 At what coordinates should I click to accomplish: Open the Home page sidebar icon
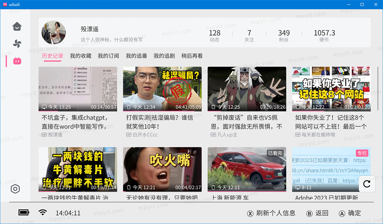coord(17,26)
